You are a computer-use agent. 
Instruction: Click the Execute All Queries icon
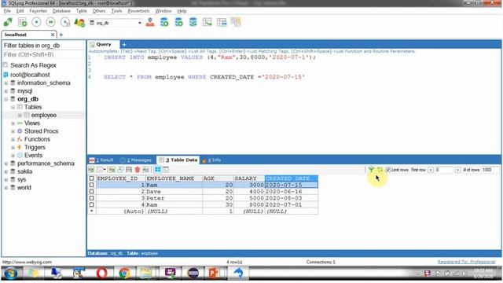[50, 22]
